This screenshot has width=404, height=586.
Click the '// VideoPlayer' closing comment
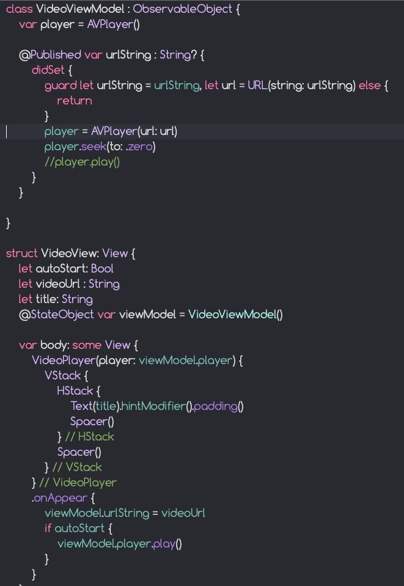pyautogui.click(x=78, y=483)
